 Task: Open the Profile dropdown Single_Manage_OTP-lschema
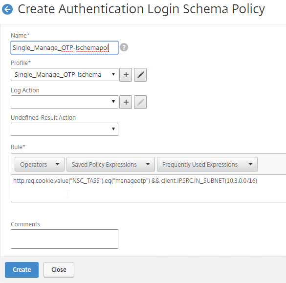click(65, 75)
